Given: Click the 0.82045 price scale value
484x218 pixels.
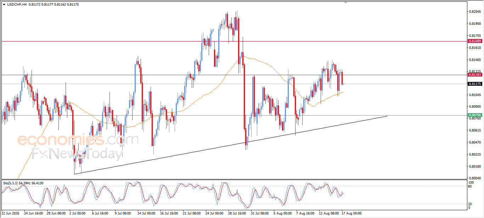Looking at the screenshot, I should pos(474,12).
